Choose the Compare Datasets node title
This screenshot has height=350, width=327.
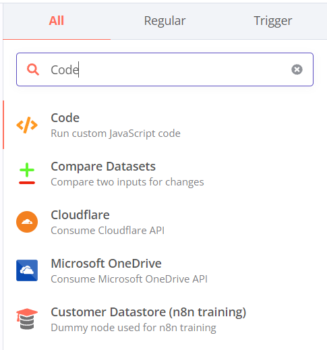point(103,167)
